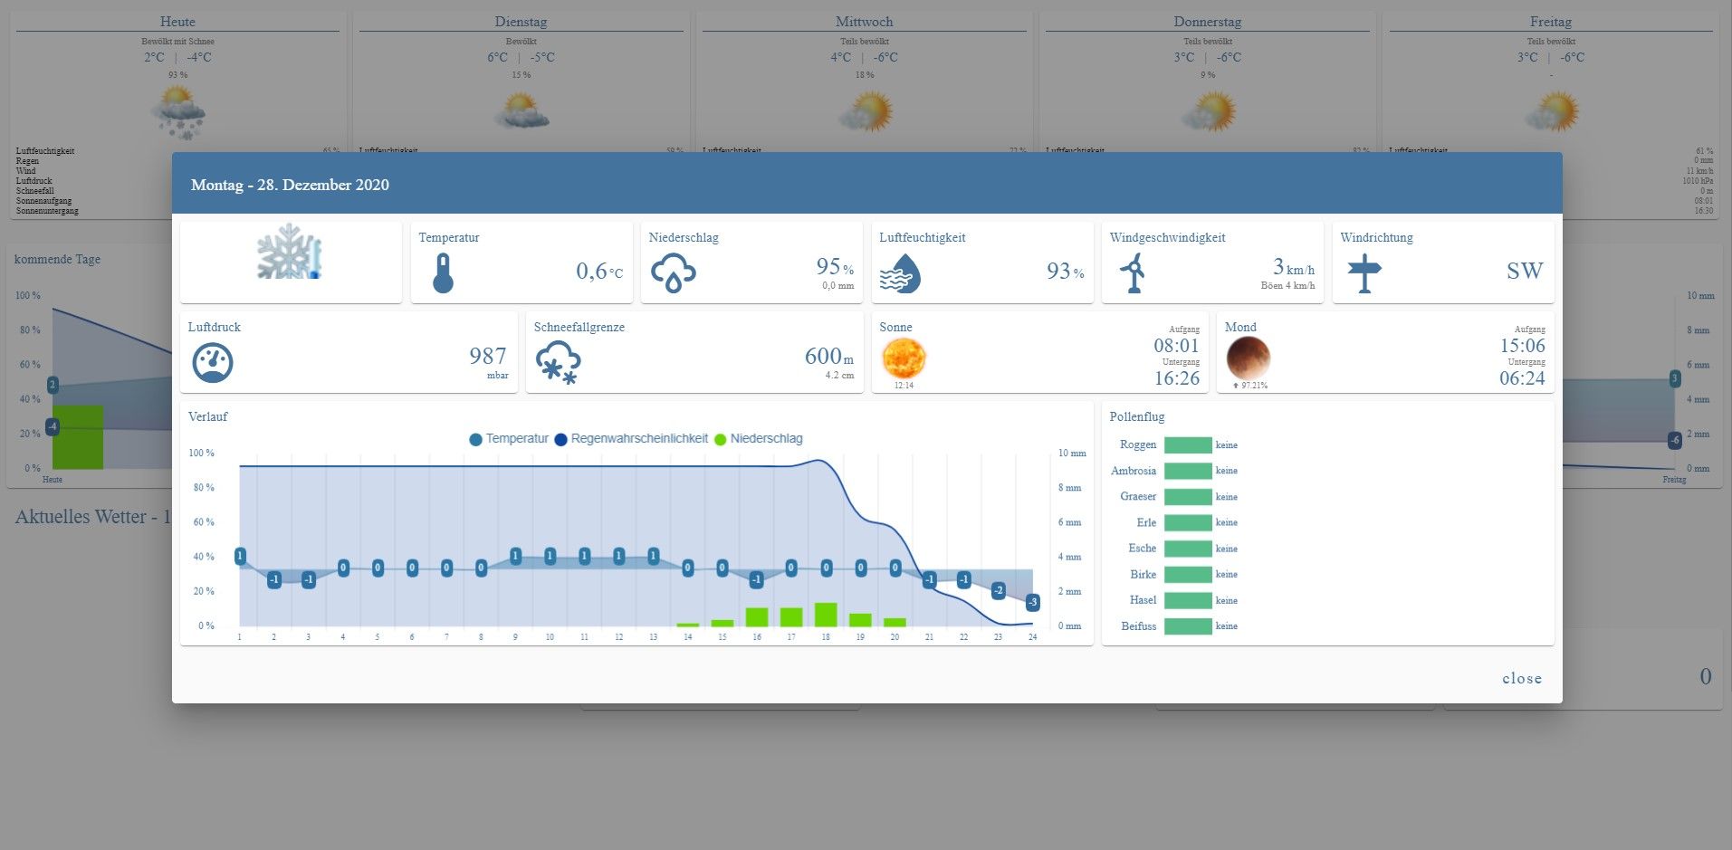
Task: Click the moon image in Mond card
Action: (1249, 358)
